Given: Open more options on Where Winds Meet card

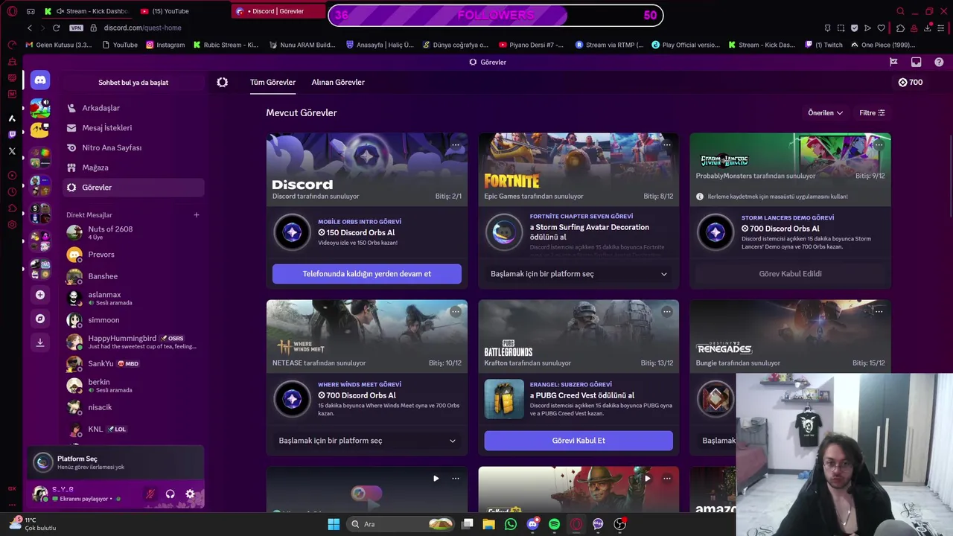Looking at the screenshot, I should [x=456, y=312].
